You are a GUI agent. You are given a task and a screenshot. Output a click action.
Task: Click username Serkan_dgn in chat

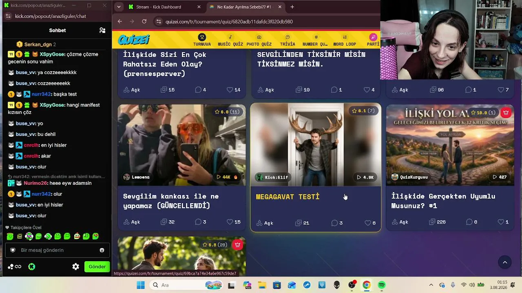[x=38, y=44]
